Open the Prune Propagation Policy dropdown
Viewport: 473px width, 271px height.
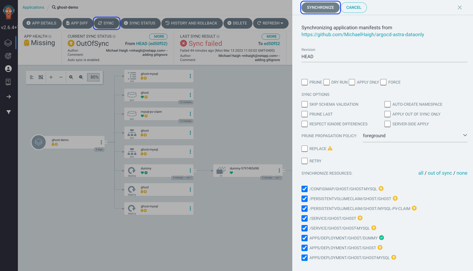(415, 136)
